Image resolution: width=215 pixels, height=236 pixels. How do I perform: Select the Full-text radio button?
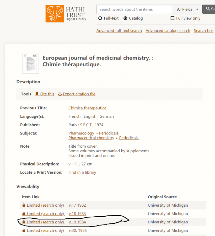(x=100, y=18)
